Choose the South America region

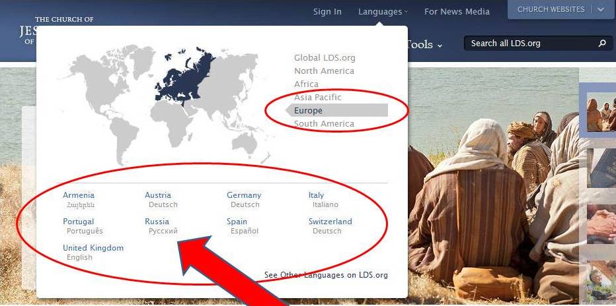[x=324, y=124]
